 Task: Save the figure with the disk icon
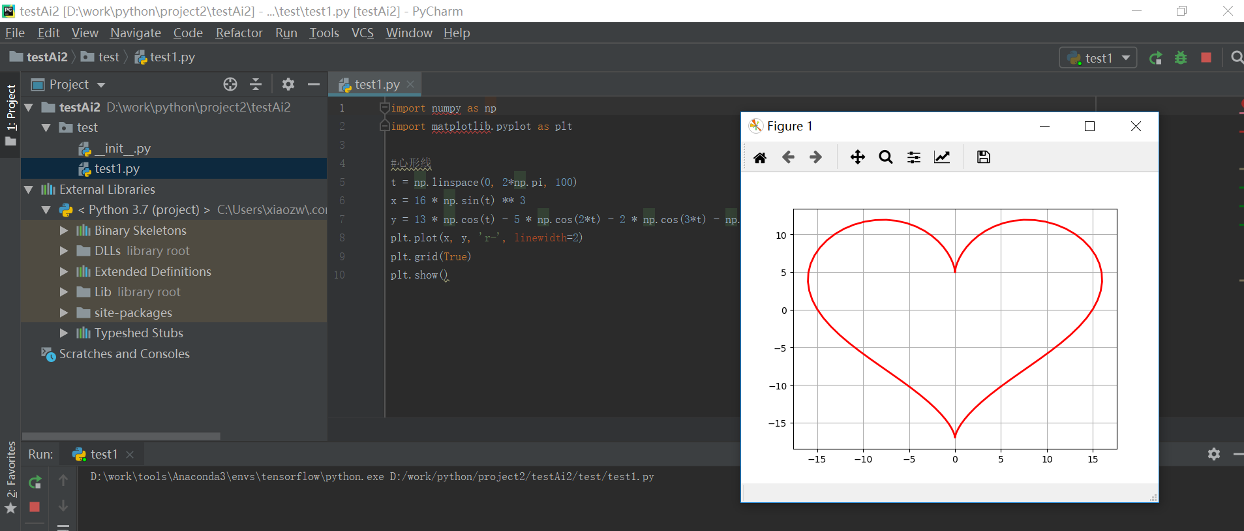pos(984,157)
